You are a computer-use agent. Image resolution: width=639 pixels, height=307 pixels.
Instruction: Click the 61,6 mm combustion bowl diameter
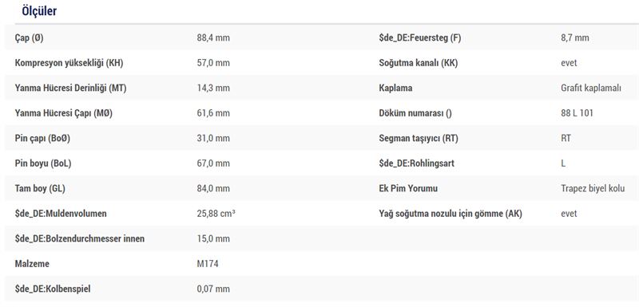point(213,113)
